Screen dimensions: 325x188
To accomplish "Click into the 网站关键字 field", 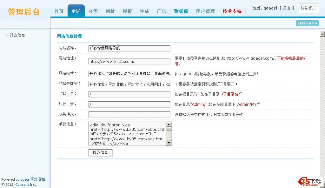I will 129,84.
